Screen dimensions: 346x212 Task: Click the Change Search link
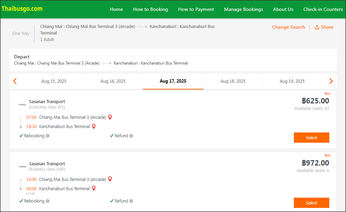288,27
